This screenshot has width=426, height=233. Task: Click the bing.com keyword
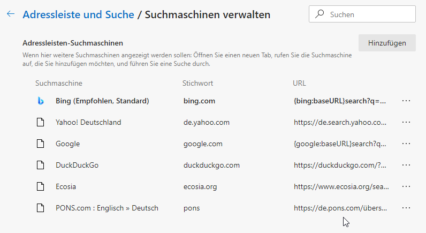[199, 101]
